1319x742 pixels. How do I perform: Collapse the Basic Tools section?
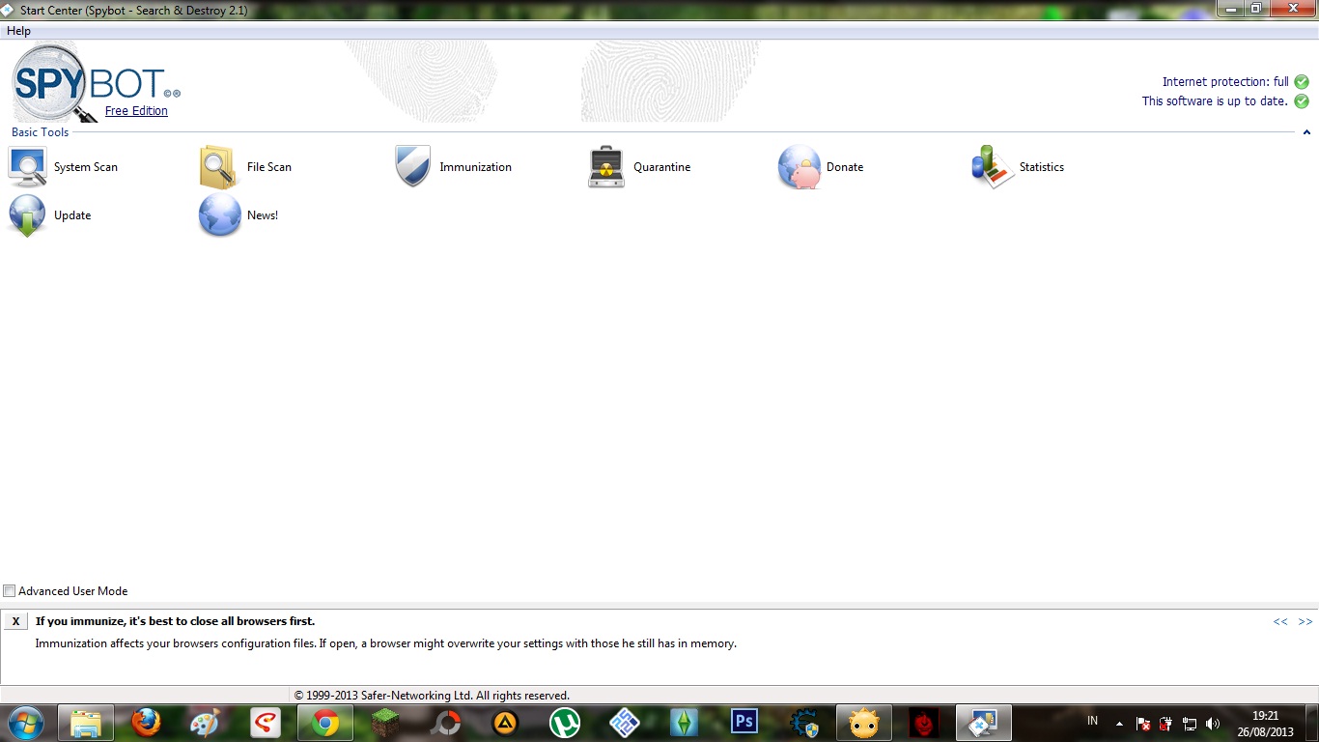1306,132
